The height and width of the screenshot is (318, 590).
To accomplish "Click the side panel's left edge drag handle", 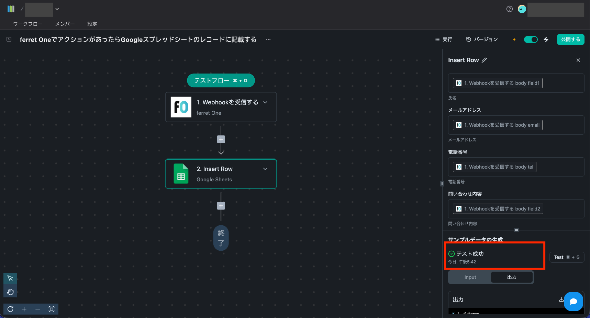I will pos(442,184).
